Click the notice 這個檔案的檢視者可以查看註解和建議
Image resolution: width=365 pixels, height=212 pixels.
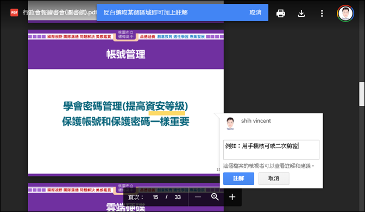269,166
